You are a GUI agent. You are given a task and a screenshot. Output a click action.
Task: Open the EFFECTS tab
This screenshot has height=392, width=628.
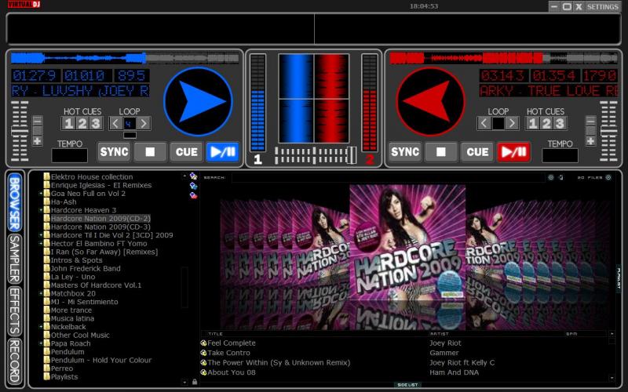click(x=15, y=311)
